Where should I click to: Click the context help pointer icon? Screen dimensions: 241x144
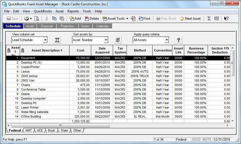226,19
